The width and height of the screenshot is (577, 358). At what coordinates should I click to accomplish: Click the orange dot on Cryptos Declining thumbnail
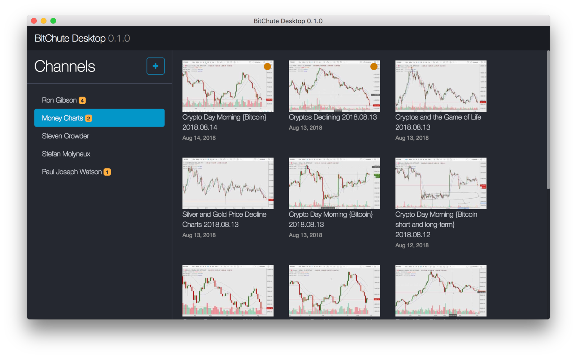click(374, 66)
